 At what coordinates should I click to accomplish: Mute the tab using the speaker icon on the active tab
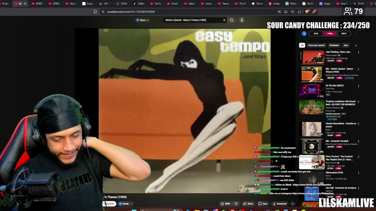[x=20, y=4]
